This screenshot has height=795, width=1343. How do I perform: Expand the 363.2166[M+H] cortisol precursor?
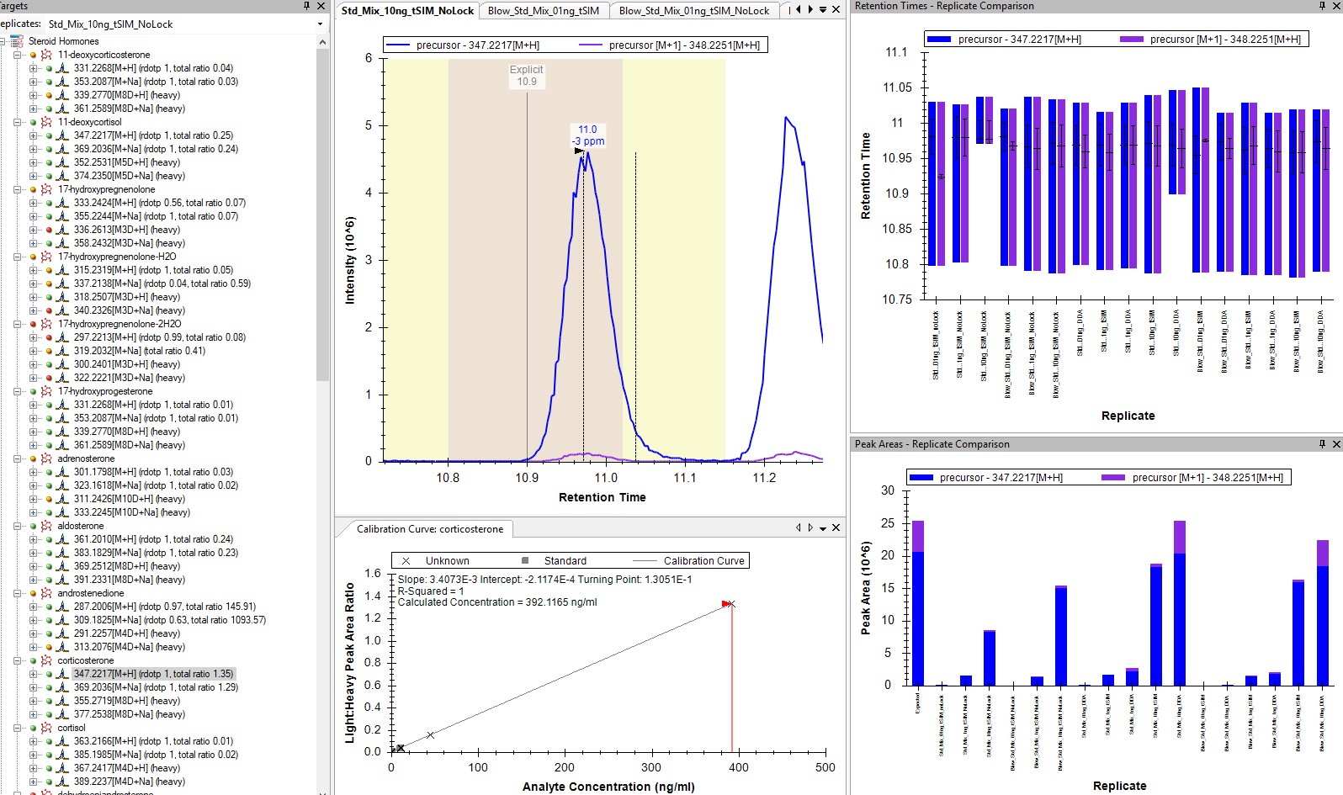[x=33, y=741]
